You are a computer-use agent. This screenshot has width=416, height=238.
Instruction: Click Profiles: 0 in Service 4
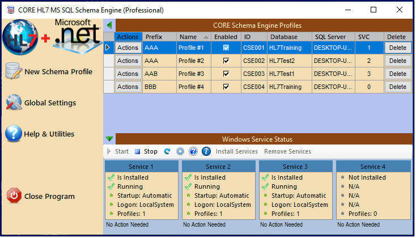363,214
